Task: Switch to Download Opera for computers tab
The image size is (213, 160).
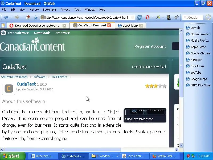Action: 38,26
